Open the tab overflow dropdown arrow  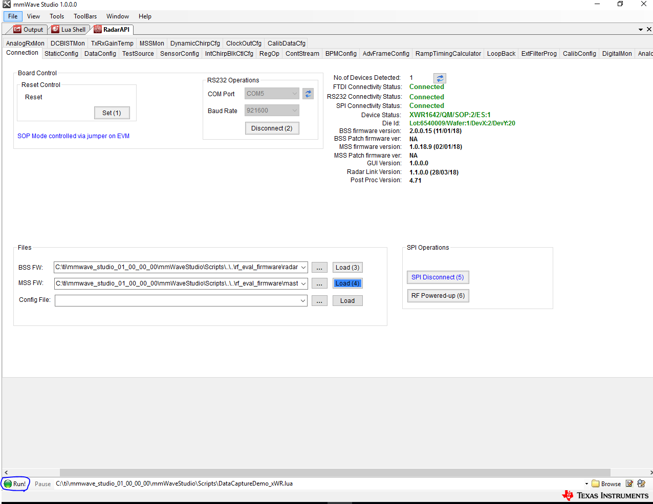[x=641, y=30]
